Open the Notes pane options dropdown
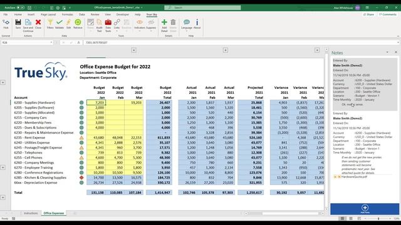The width and height of the screenshot is (401, 225). click(387, 52)
